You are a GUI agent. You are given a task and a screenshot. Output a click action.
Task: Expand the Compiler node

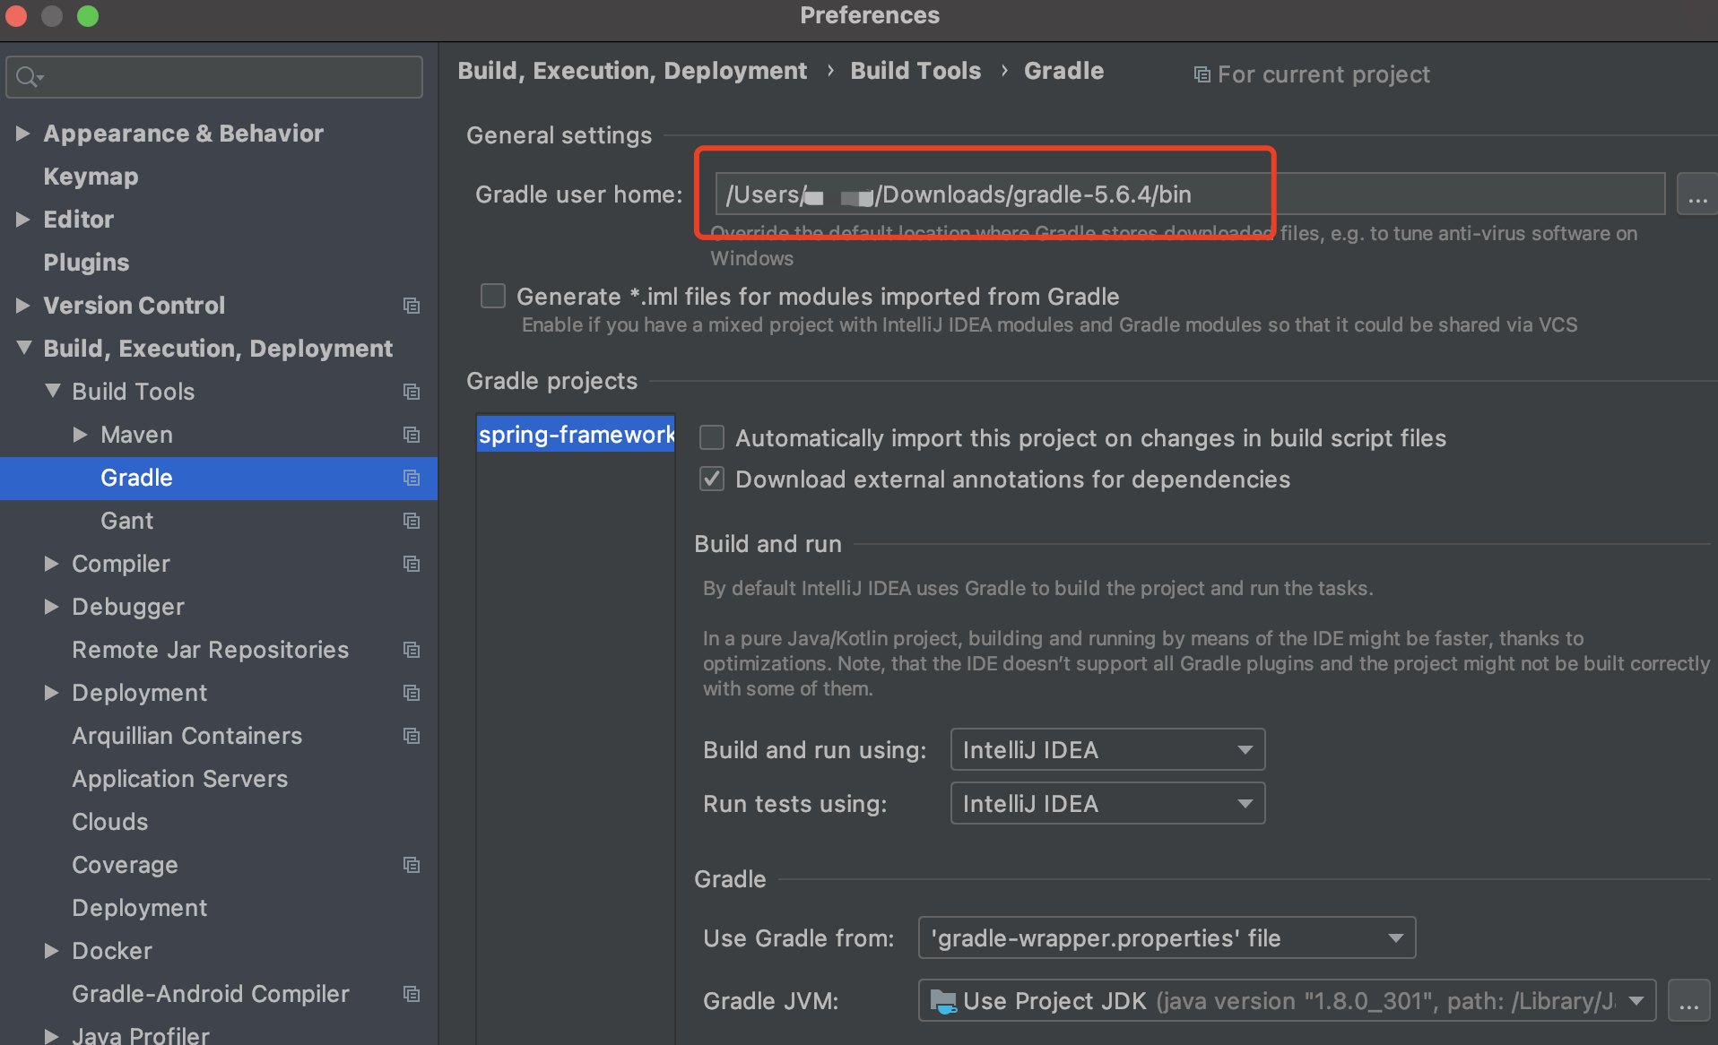pyautogui.click(x=52, y=563)
